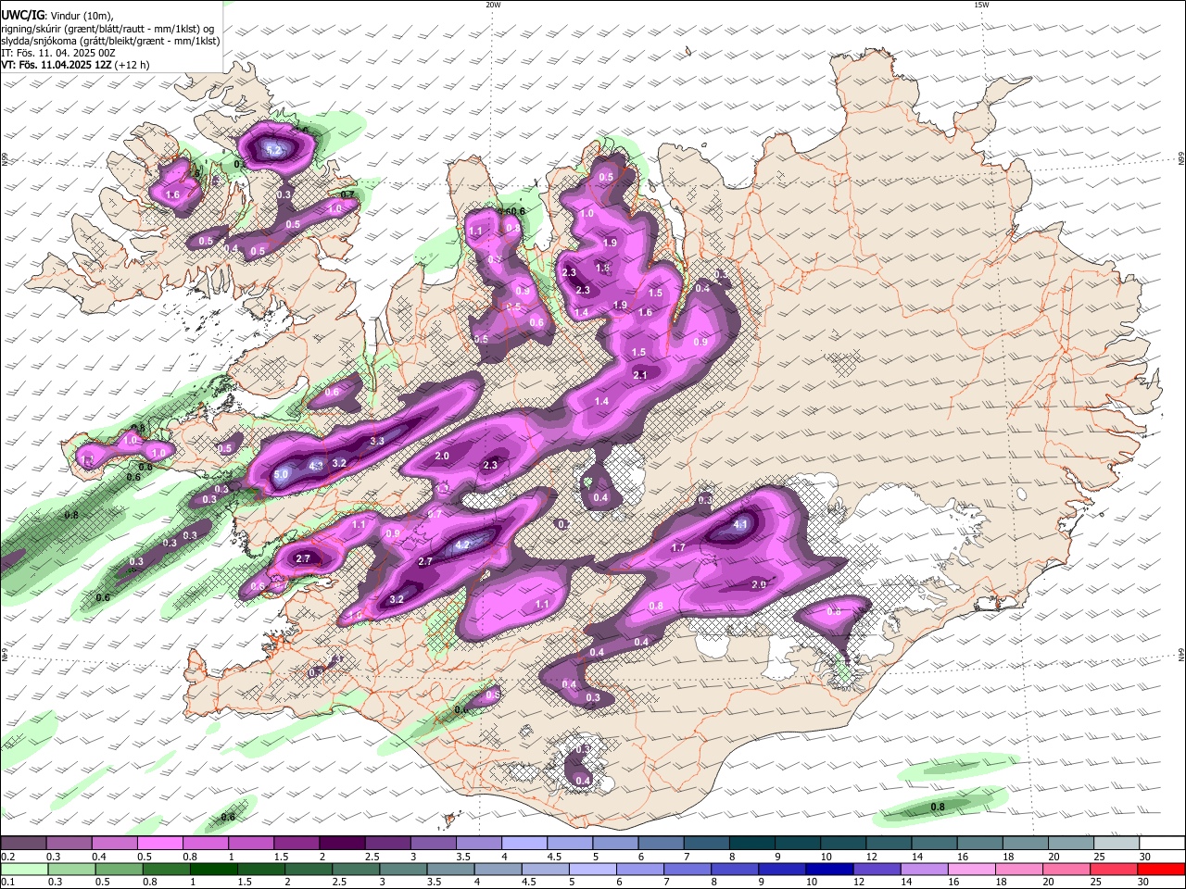The image size is (1186, 889).
Task: Click the '20' label under the upper scale
Action: (x=1054, y=857)
